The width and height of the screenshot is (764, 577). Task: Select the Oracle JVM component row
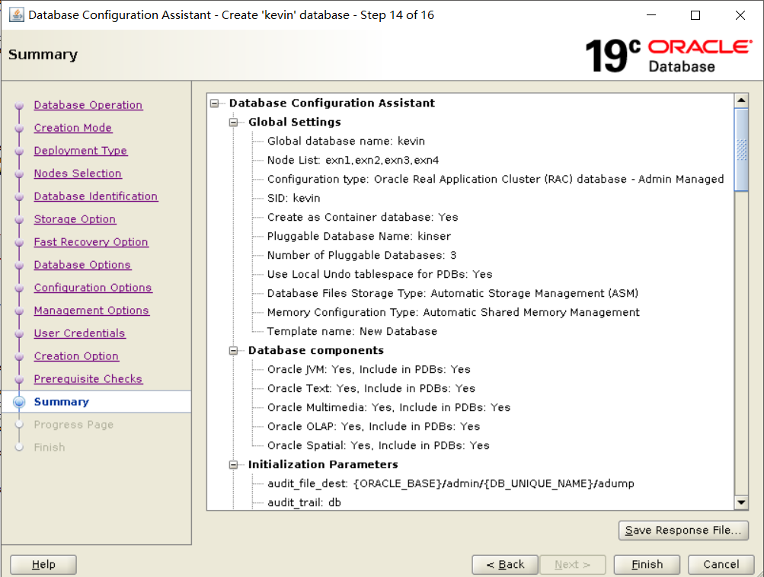pos(369,370)
